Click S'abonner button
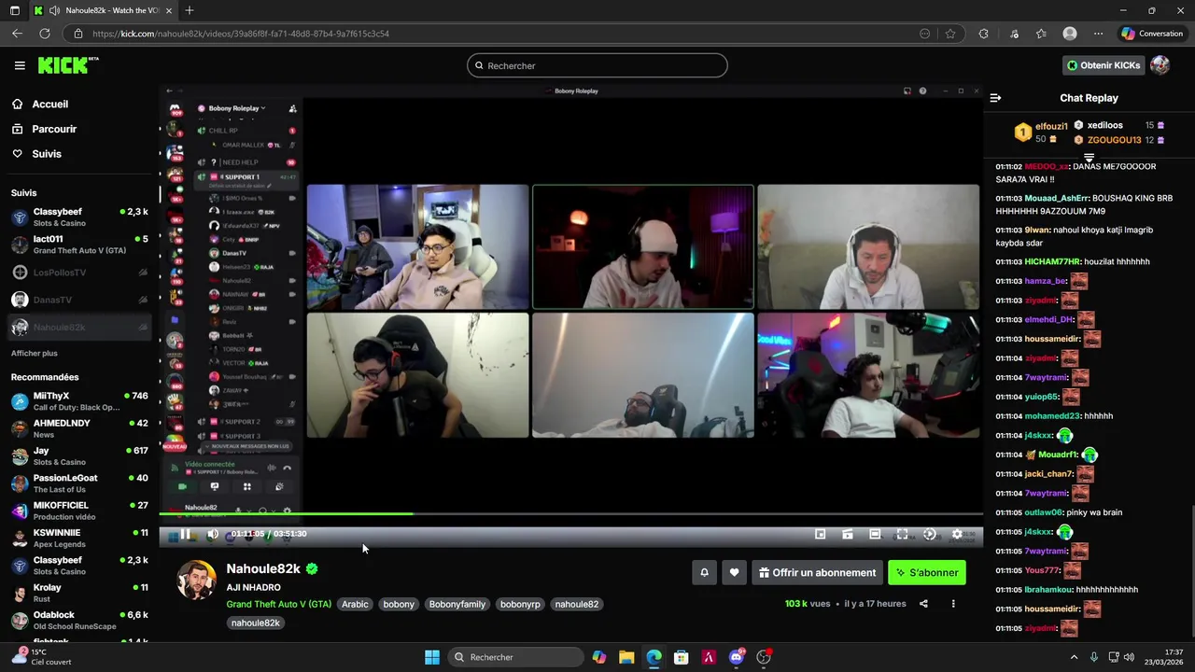Viewport: 1195px width, 672px height. click(927, 573)
